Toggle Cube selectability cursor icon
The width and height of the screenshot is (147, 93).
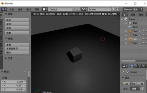tap(143, 35)
